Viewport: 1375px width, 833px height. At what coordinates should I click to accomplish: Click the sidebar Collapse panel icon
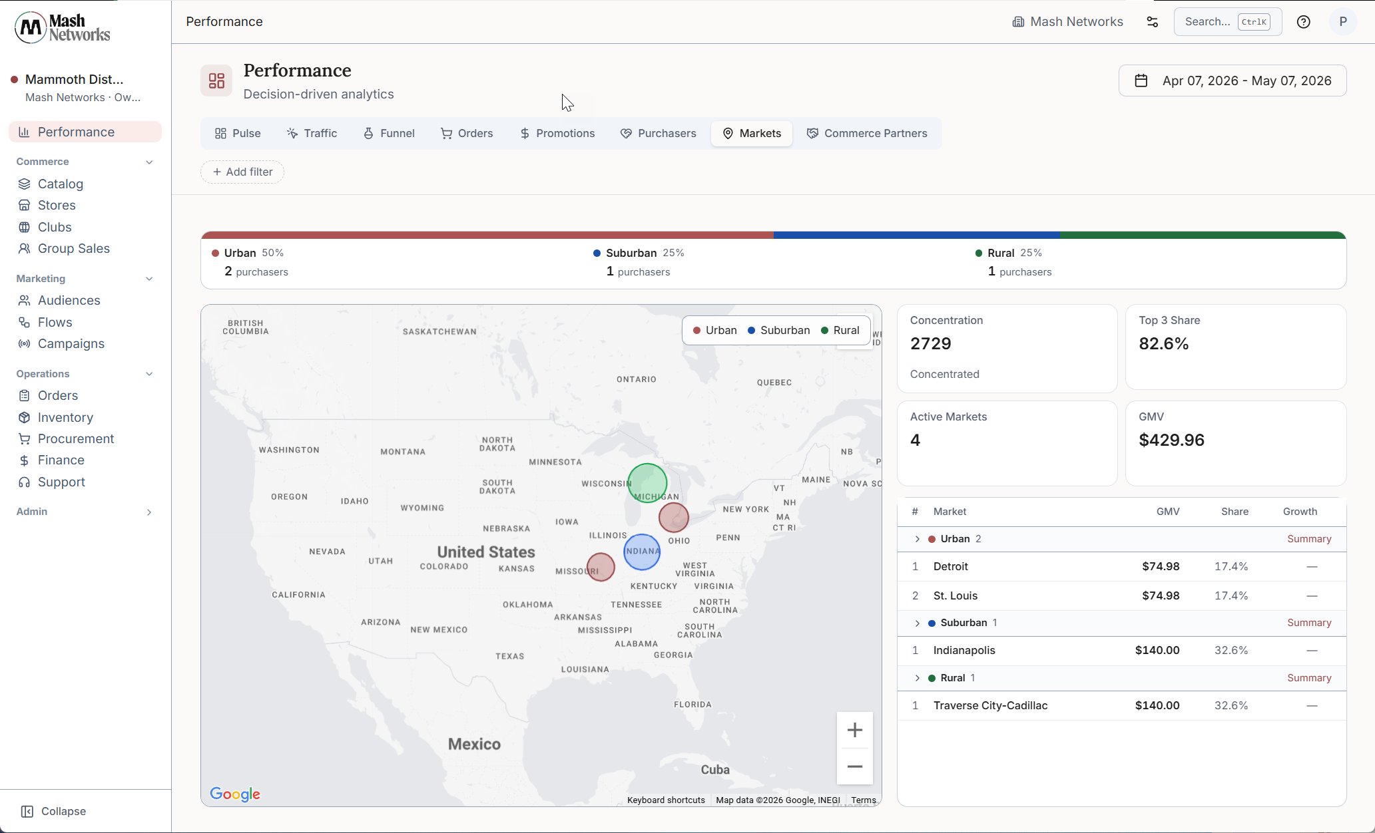pos(27,811)
